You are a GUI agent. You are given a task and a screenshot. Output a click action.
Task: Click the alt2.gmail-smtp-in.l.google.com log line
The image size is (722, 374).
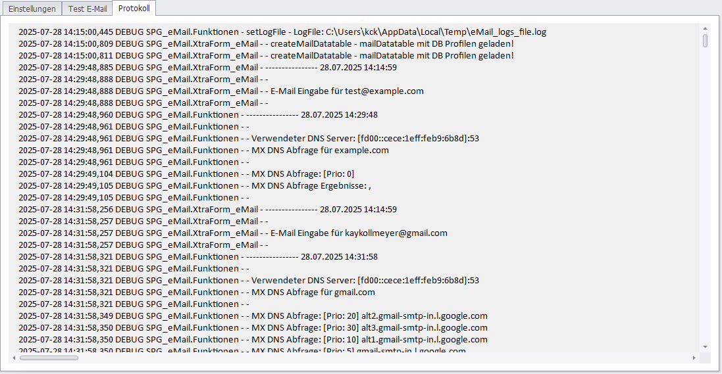coord(253,316)
